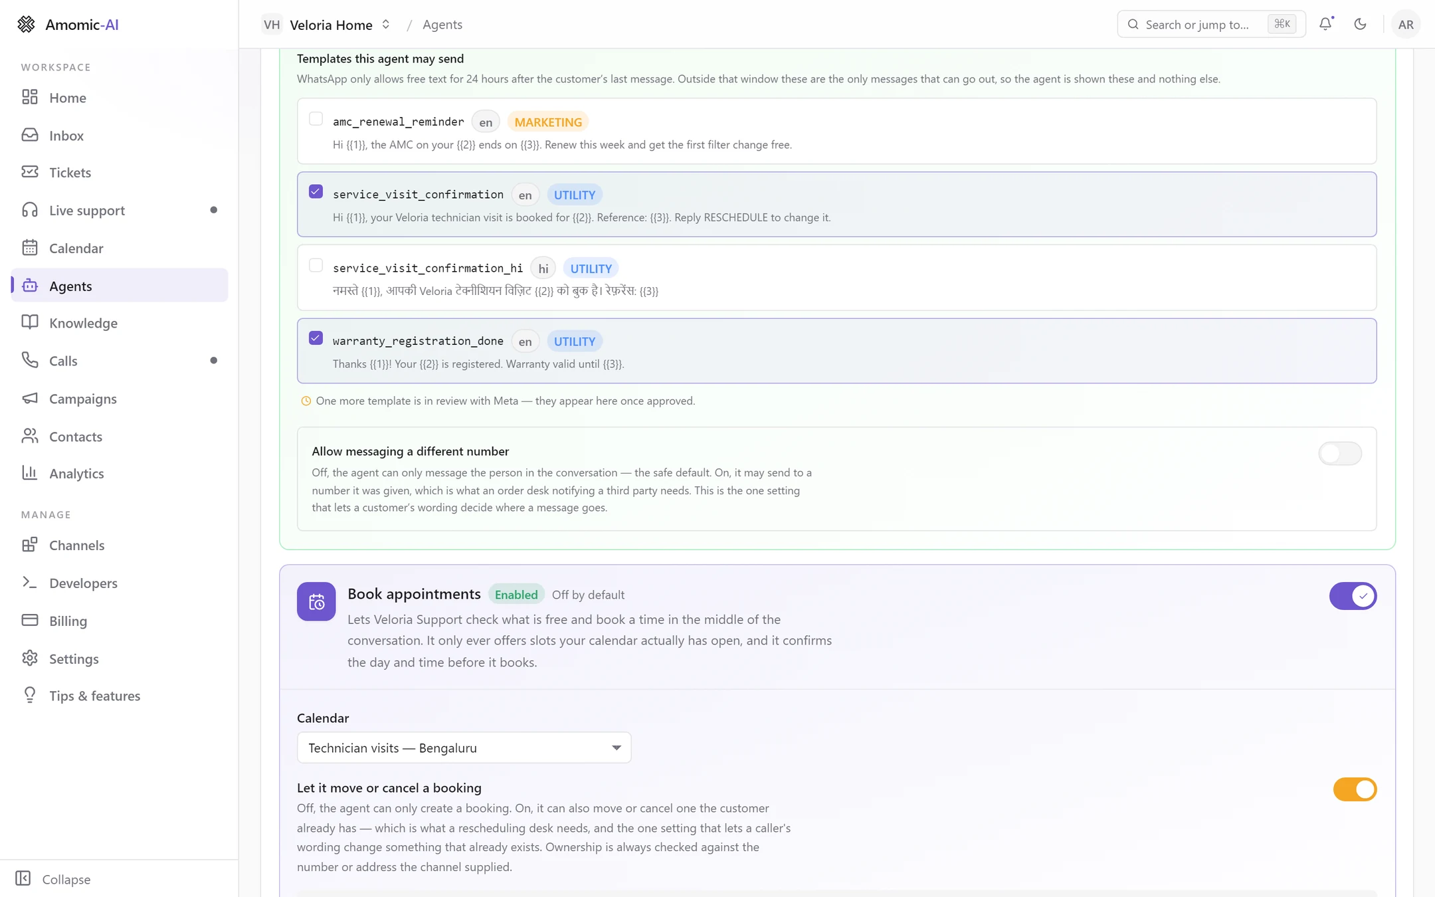Click the Contacts people icon
This screenshot has height=897, width=1435.
(x=30, y=436)
